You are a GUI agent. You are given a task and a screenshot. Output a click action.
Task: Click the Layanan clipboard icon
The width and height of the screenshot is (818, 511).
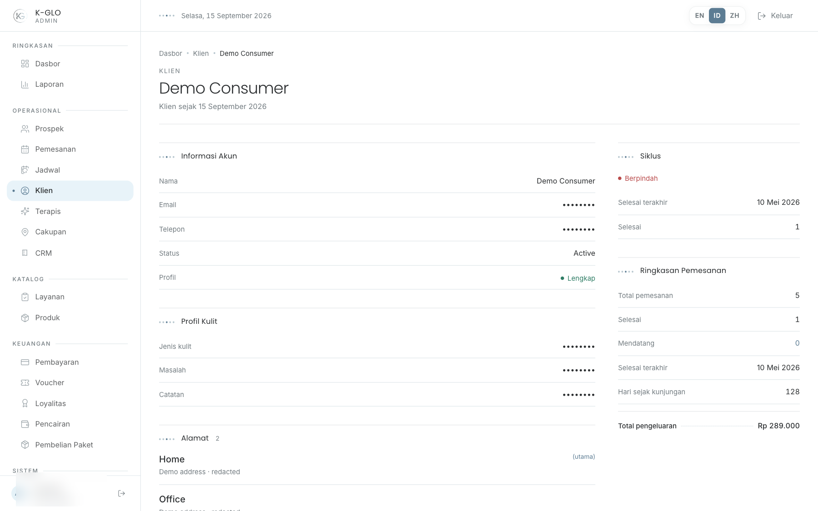pyautogui.click(x=25, y=297)
